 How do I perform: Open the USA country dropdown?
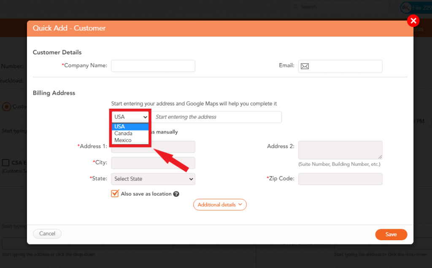click(x=130, y=117)
